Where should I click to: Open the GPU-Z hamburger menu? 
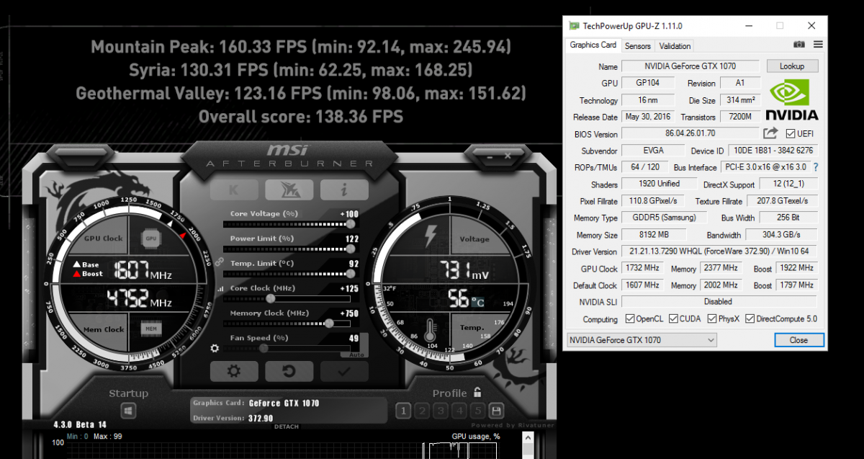[x=818, y=45]
